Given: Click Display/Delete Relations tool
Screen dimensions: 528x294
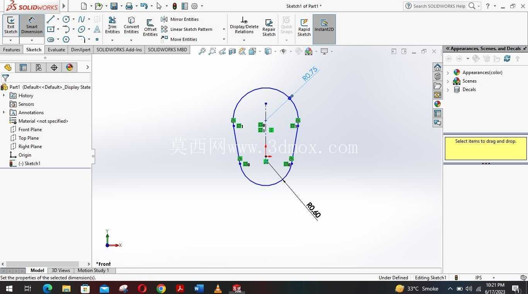Looking at the screenshot, I should 244,25.
